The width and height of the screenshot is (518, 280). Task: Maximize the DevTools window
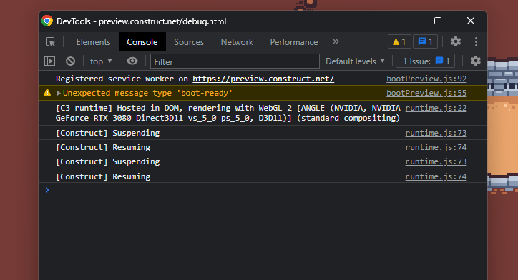[438, 21]
